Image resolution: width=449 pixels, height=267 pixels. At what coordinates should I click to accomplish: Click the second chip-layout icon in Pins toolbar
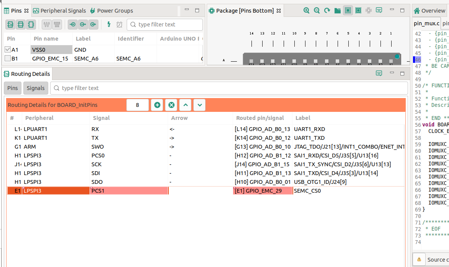[x=21, y=25]
